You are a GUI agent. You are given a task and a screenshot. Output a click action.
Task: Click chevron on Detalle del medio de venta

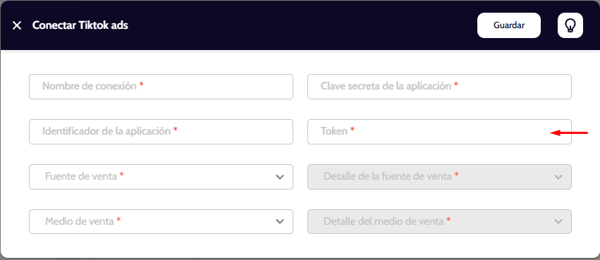click(558, 222)
